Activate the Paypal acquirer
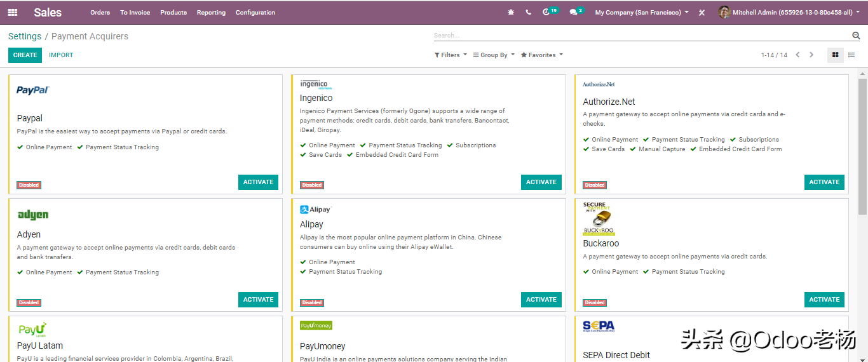 coord(258,182)
